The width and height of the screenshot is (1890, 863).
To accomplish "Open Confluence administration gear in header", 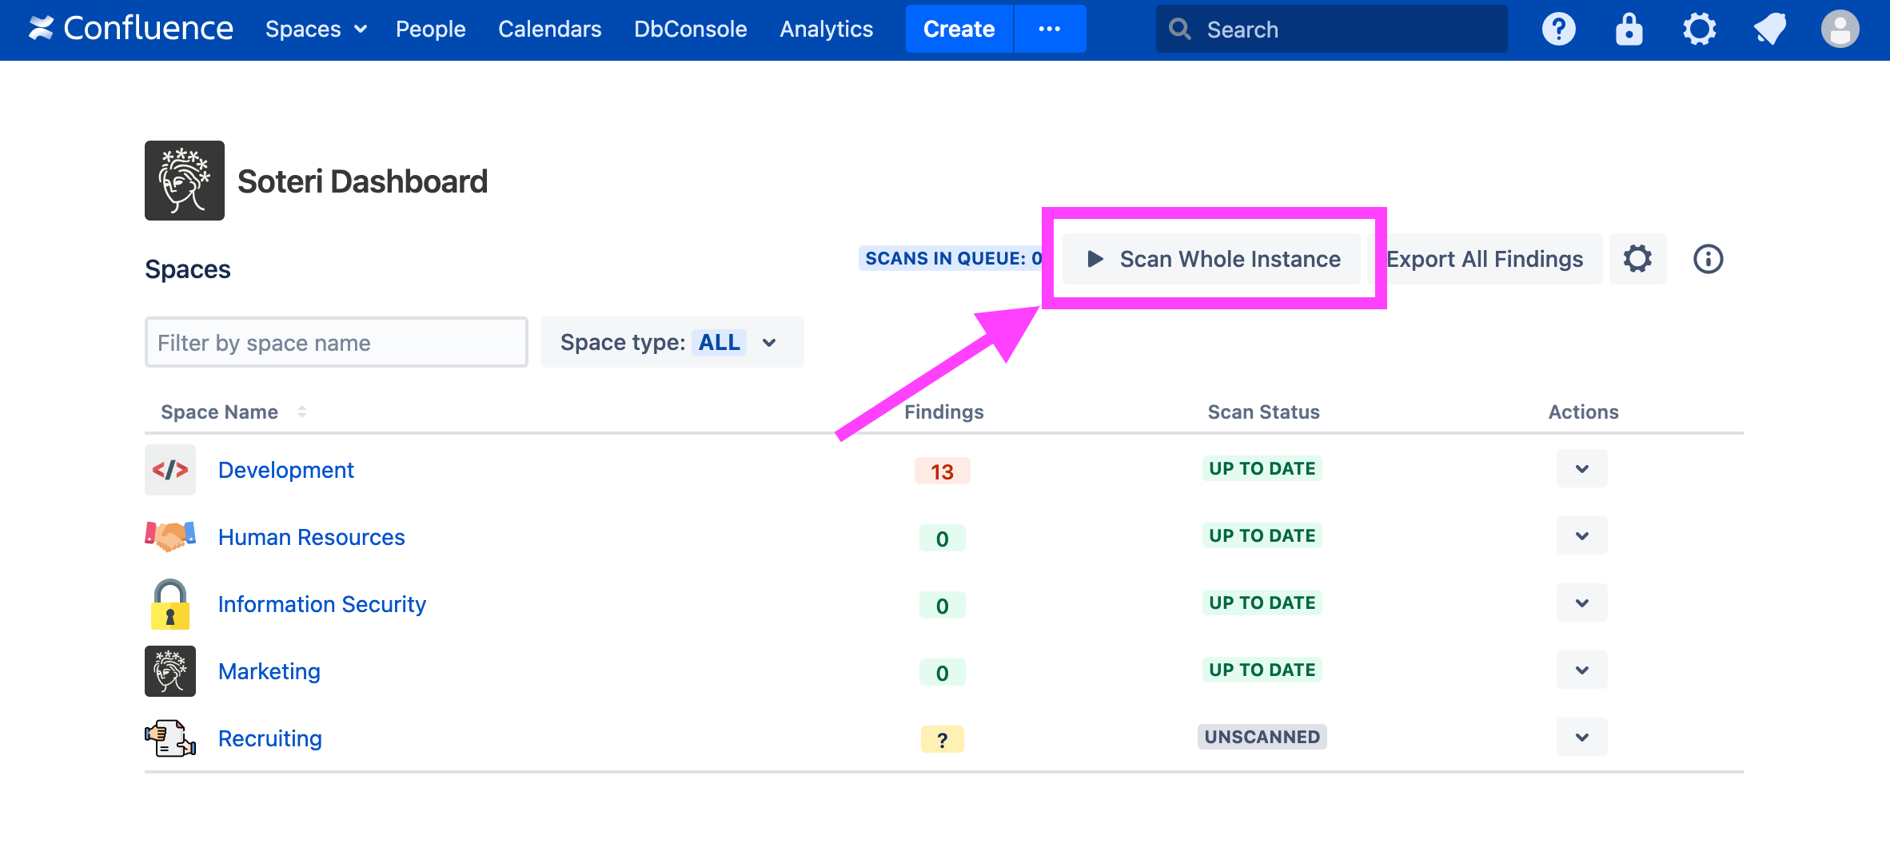I will (1699, 30).
